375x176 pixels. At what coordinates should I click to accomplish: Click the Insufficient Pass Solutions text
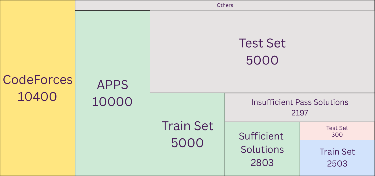tap(300, 102)
